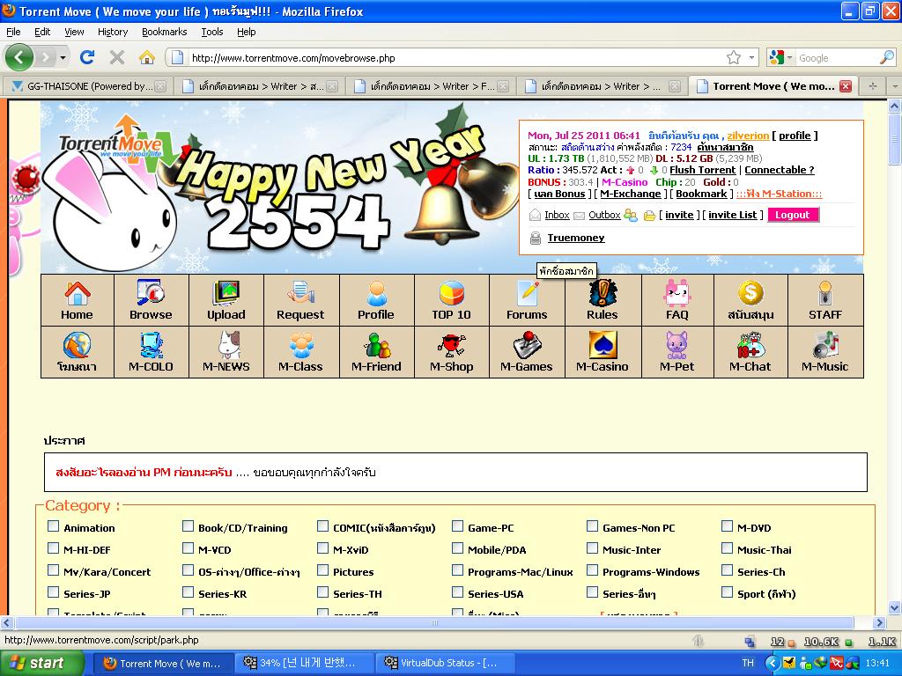Open the STAFF icon
The width and height of the screenshot is (902, 676).
tap(824, 293)
